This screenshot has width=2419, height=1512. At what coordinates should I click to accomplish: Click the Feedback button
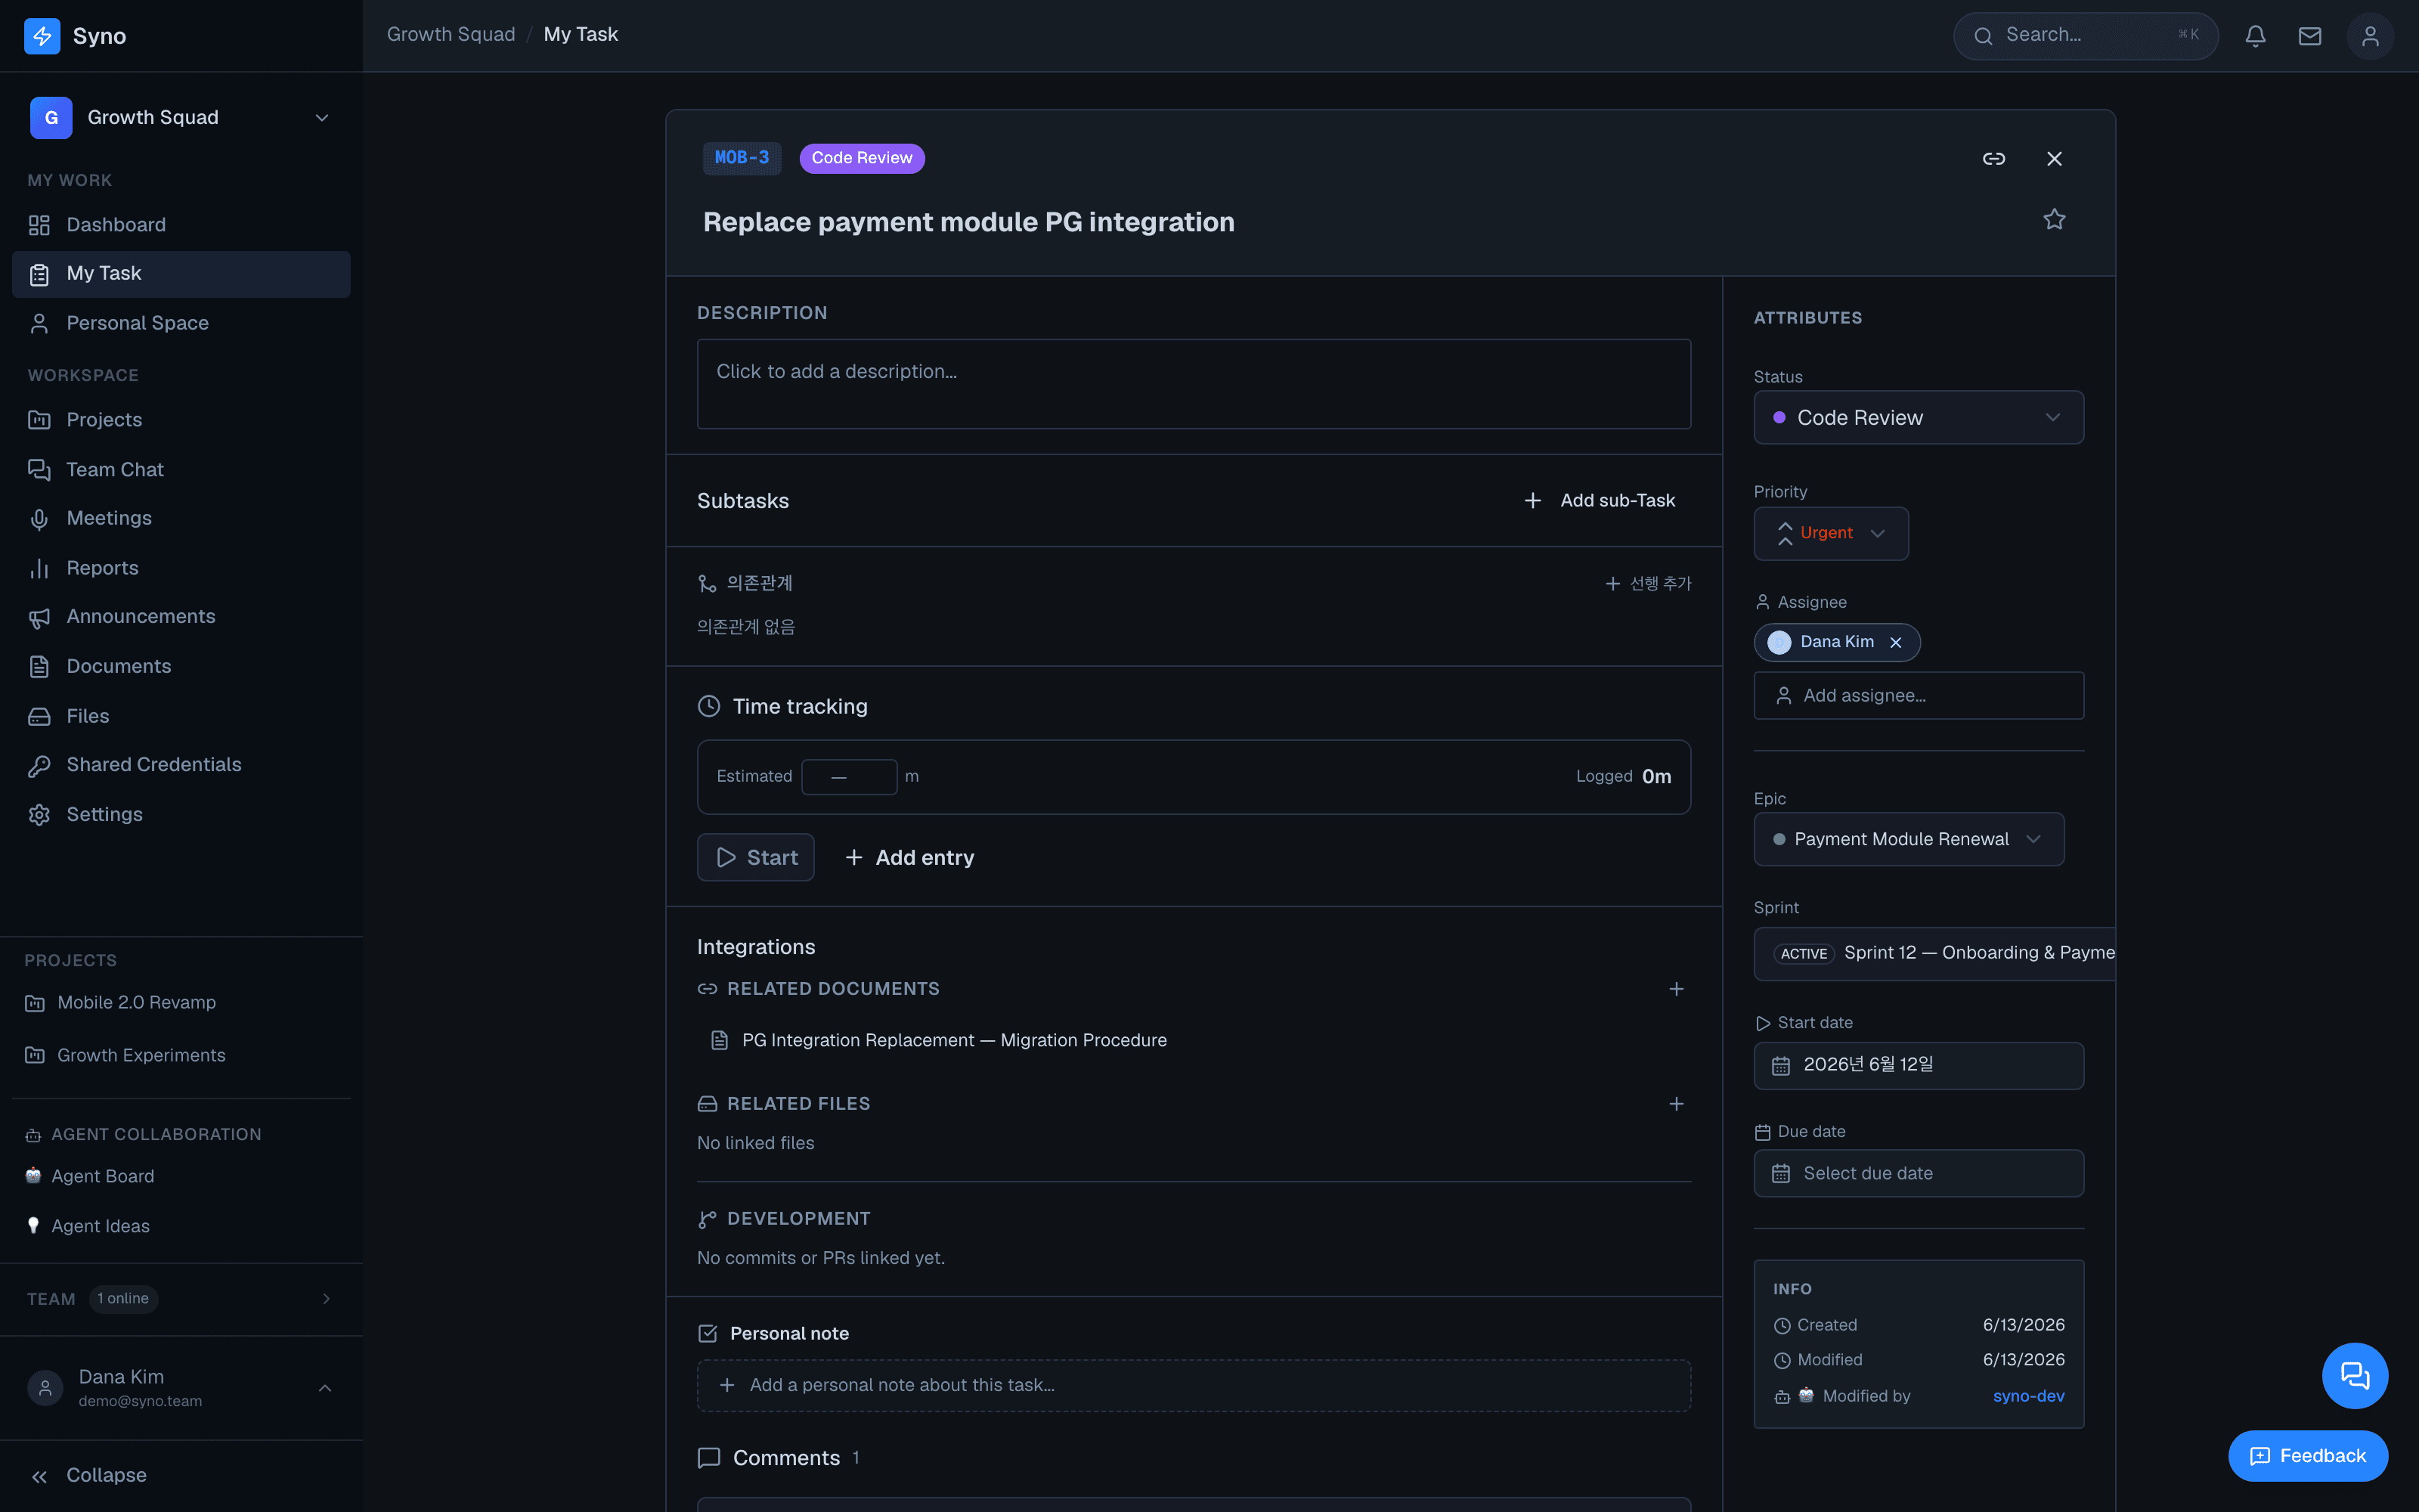2308,1456
